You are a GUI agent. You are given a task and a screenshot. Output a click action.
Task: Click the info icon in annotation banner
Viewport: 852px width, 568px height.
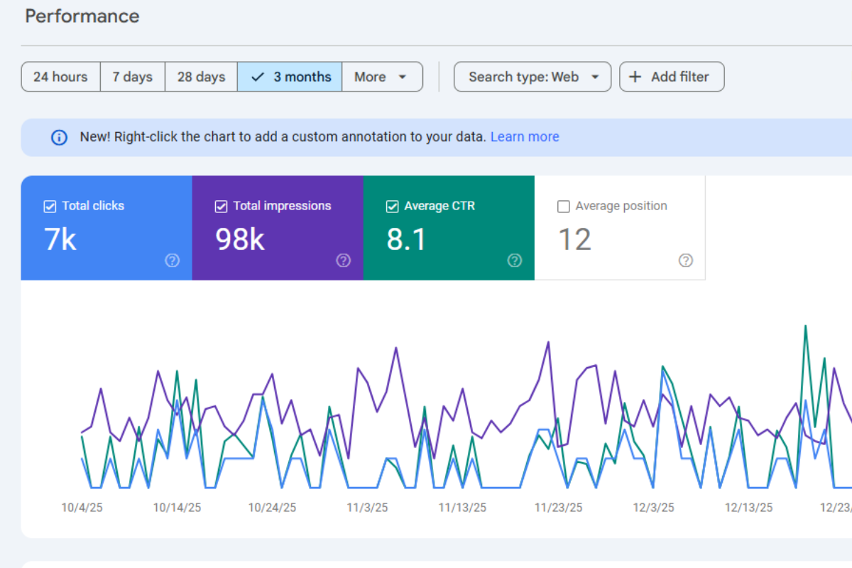point(60,137)
